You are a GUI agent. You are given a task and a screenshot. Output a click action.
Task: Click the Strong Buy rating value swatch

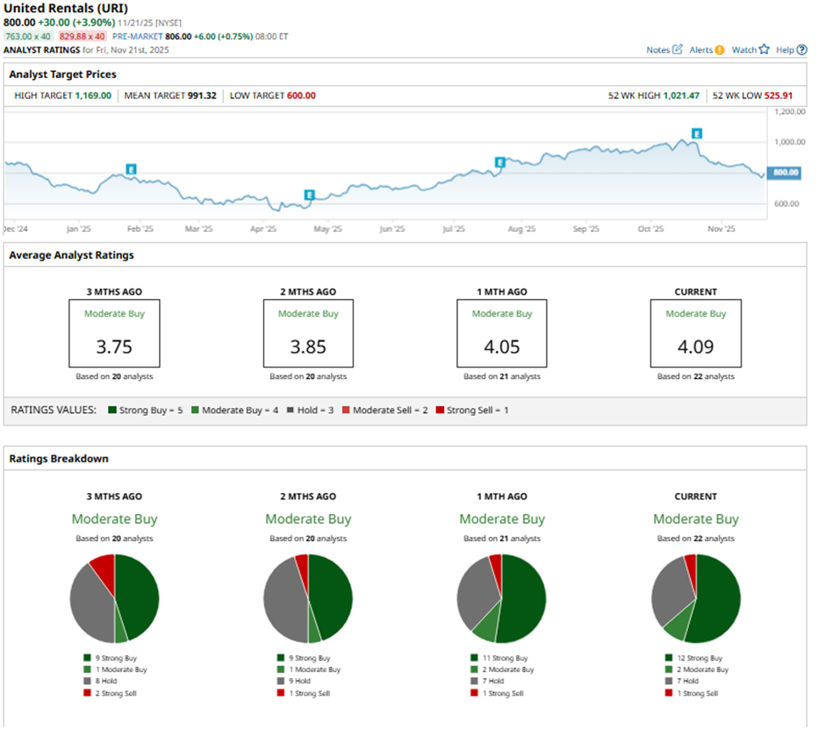(x=113, y=411)
